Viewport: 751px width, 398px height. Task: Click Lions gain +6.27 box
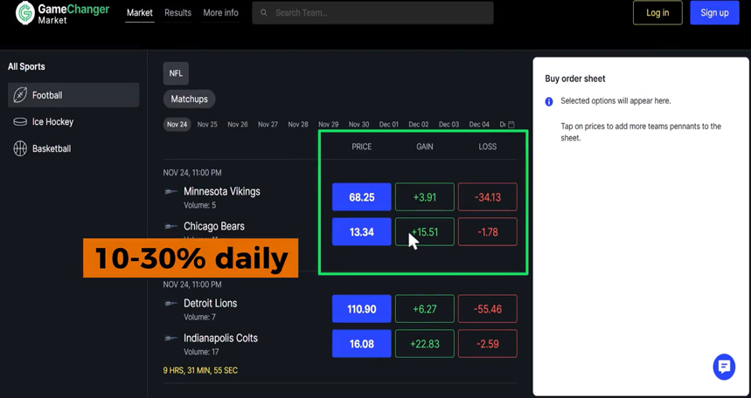pos(425,309)
